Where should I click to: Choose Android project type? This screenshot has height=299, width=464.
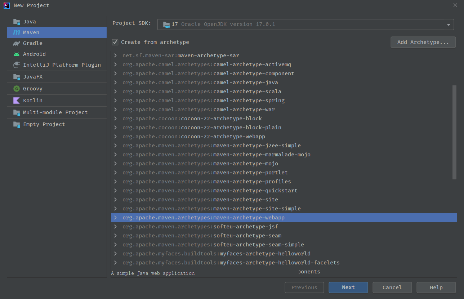[57, 54]
